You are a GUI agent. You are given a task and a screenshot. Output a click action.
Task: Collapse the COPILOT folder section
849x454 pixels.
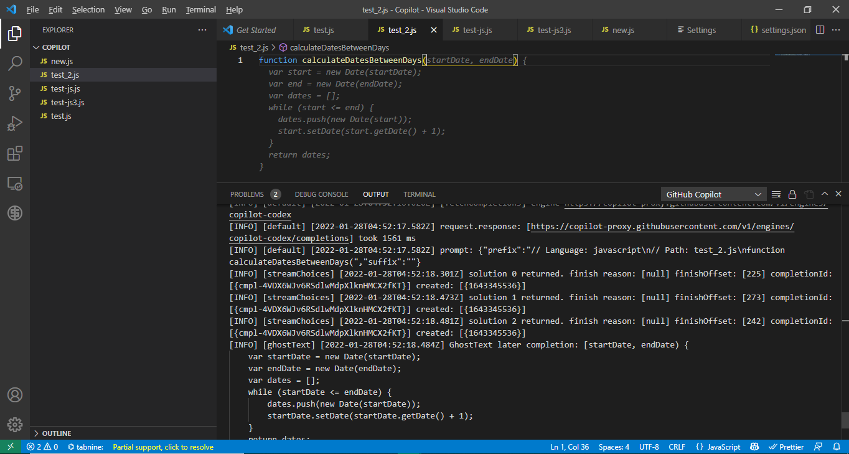coord(123,47)
